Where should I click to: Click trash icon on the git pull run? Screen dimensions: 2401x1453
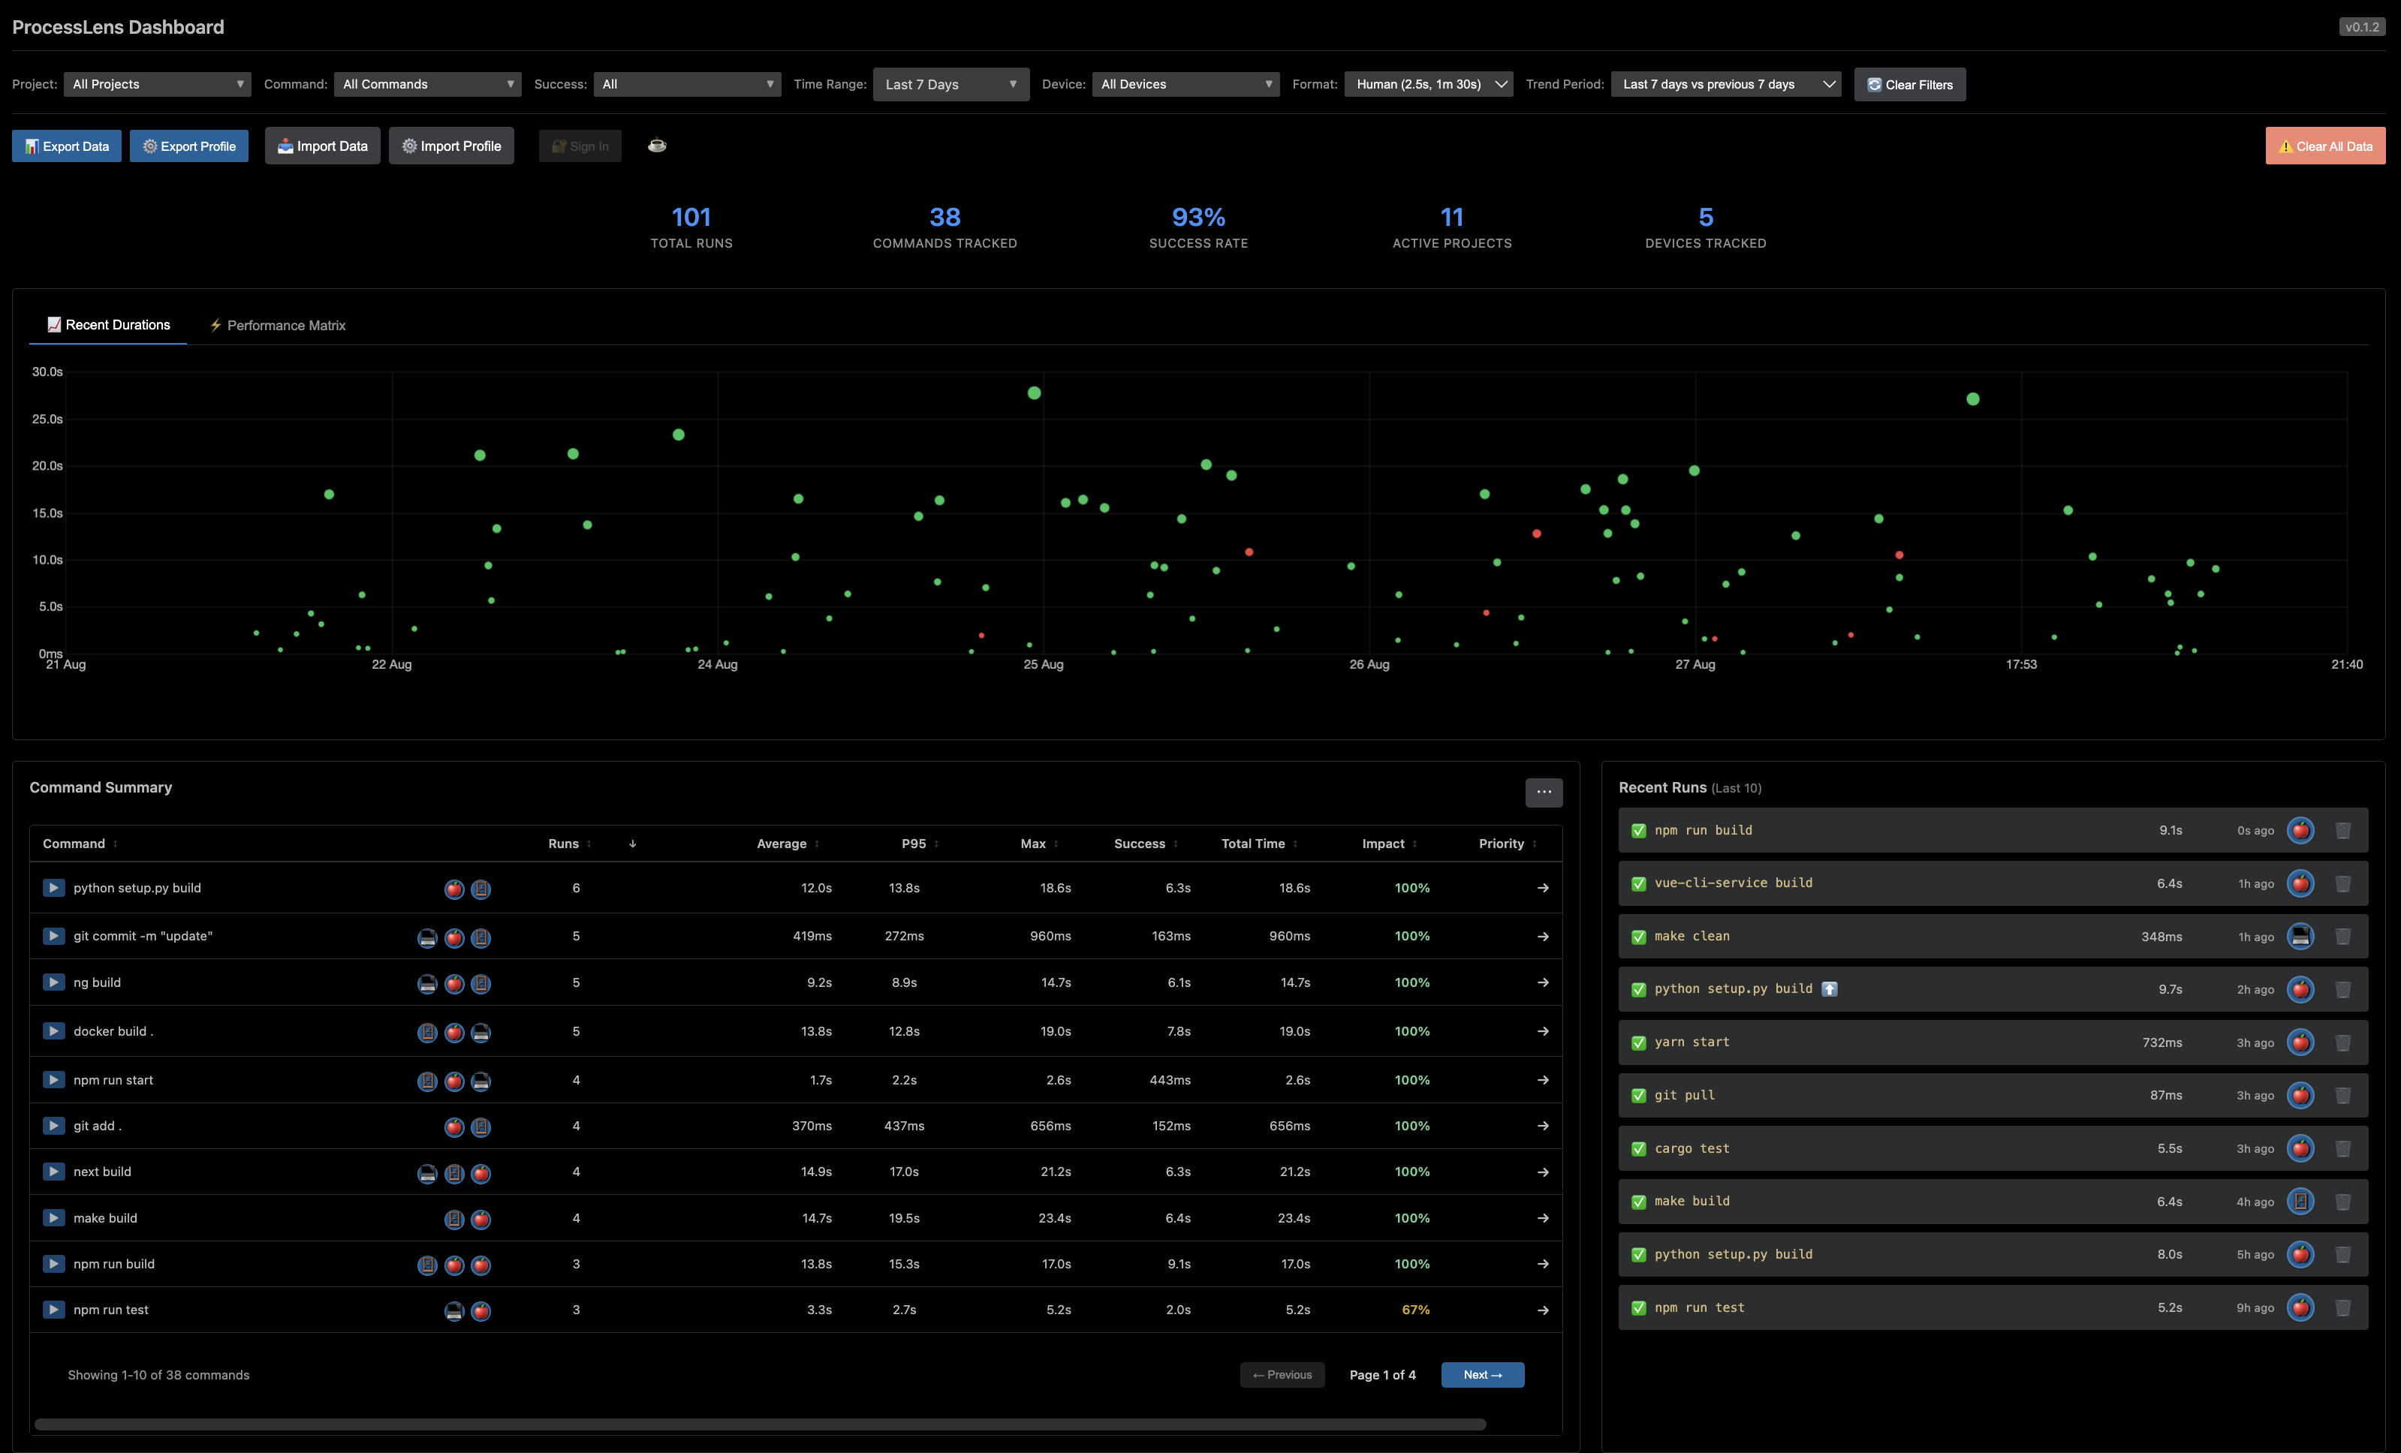pyautogui.click(x=2342, y=1094)
